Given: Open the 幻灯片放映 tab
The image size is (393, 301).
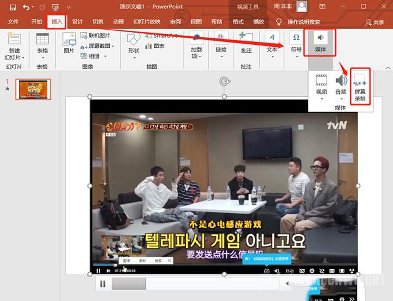Looking at the screenshot, I should (x=147, y=22).
